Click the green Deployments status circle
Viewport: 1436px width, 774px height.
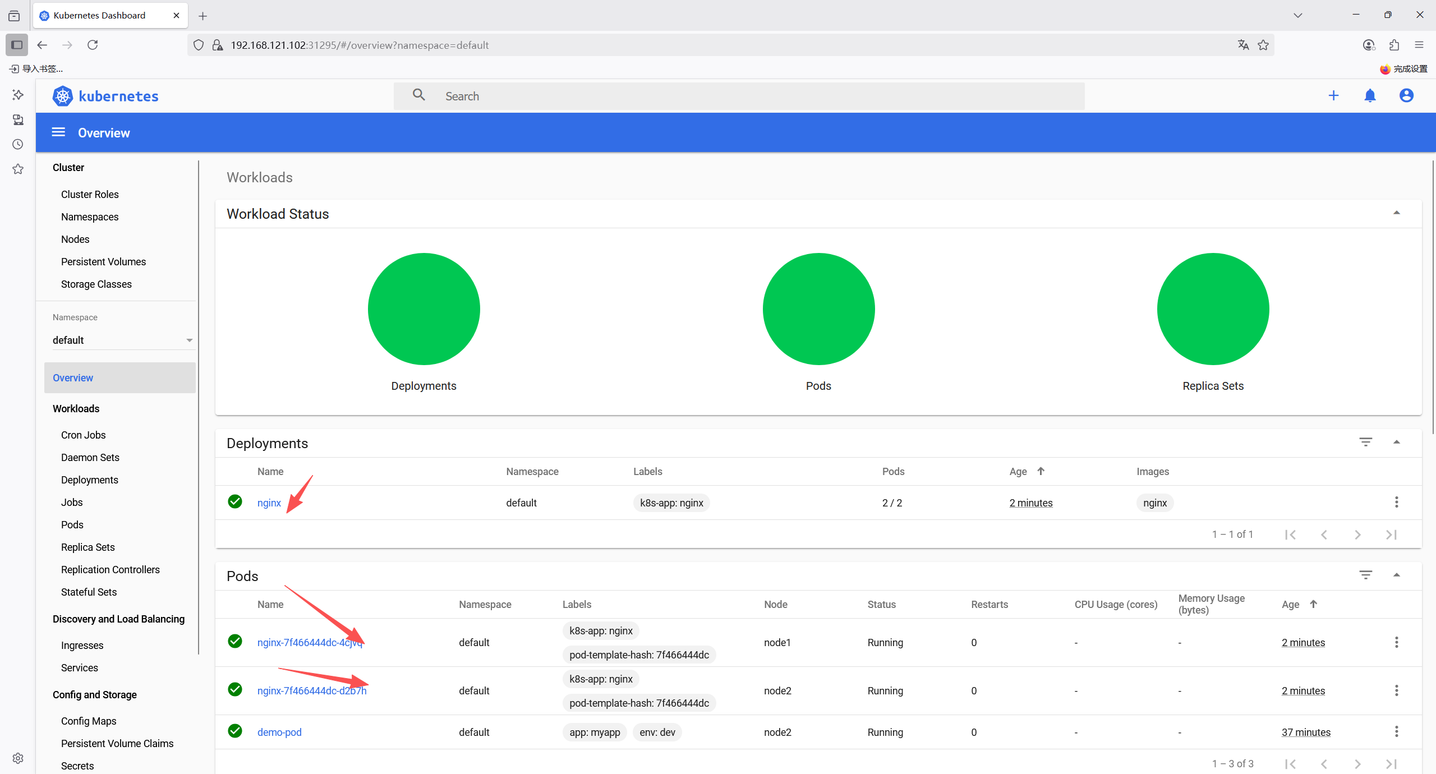424,308
